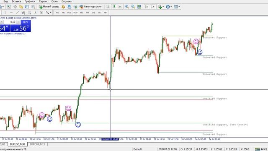Select the text A tool
Screen dimensions: 268x151
[35, 13]
